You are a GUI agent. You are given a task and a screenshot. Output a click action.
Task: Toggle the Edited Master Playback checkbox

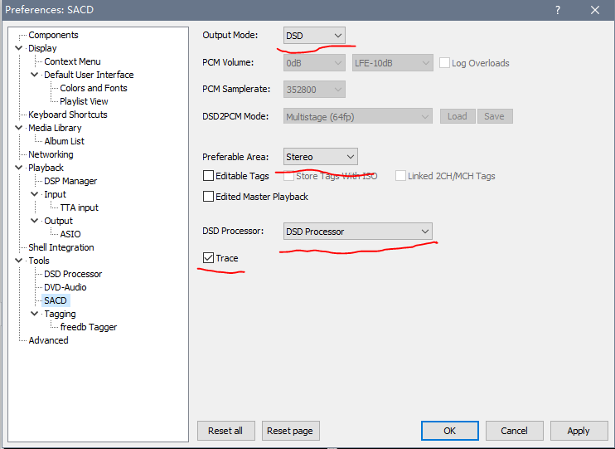[208, 197]
